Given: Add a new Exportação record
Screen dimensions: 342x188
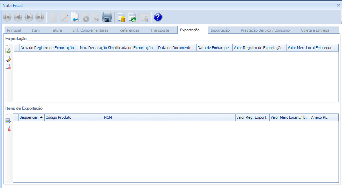Looking at the screenshot, I should click(8, 51).
